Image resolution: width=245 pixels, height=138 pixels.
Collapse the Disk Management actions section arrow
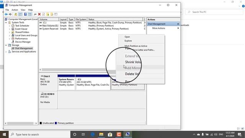tap(178, 24)
